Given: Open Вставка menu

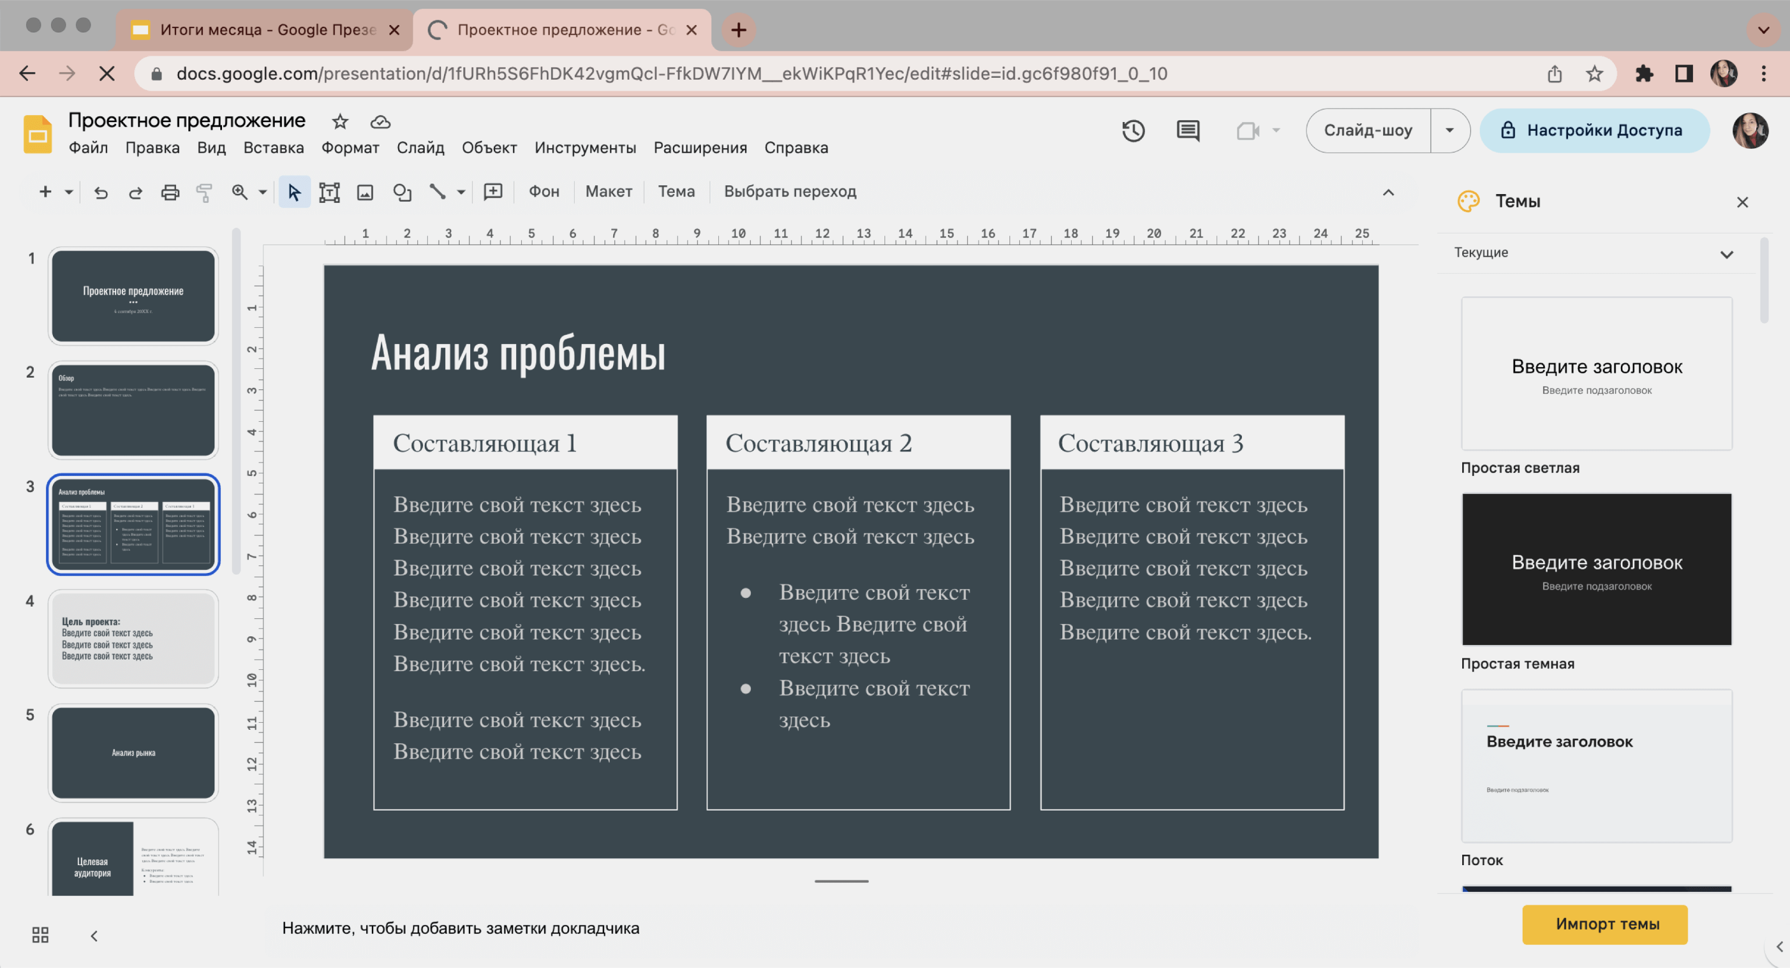Looking at the screenshot, I should [x=274, y=146].
